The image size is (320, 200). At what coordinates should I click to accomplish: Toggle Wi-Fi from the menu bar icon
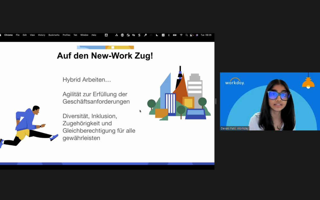pyautogui.click(x=181, y=35)
